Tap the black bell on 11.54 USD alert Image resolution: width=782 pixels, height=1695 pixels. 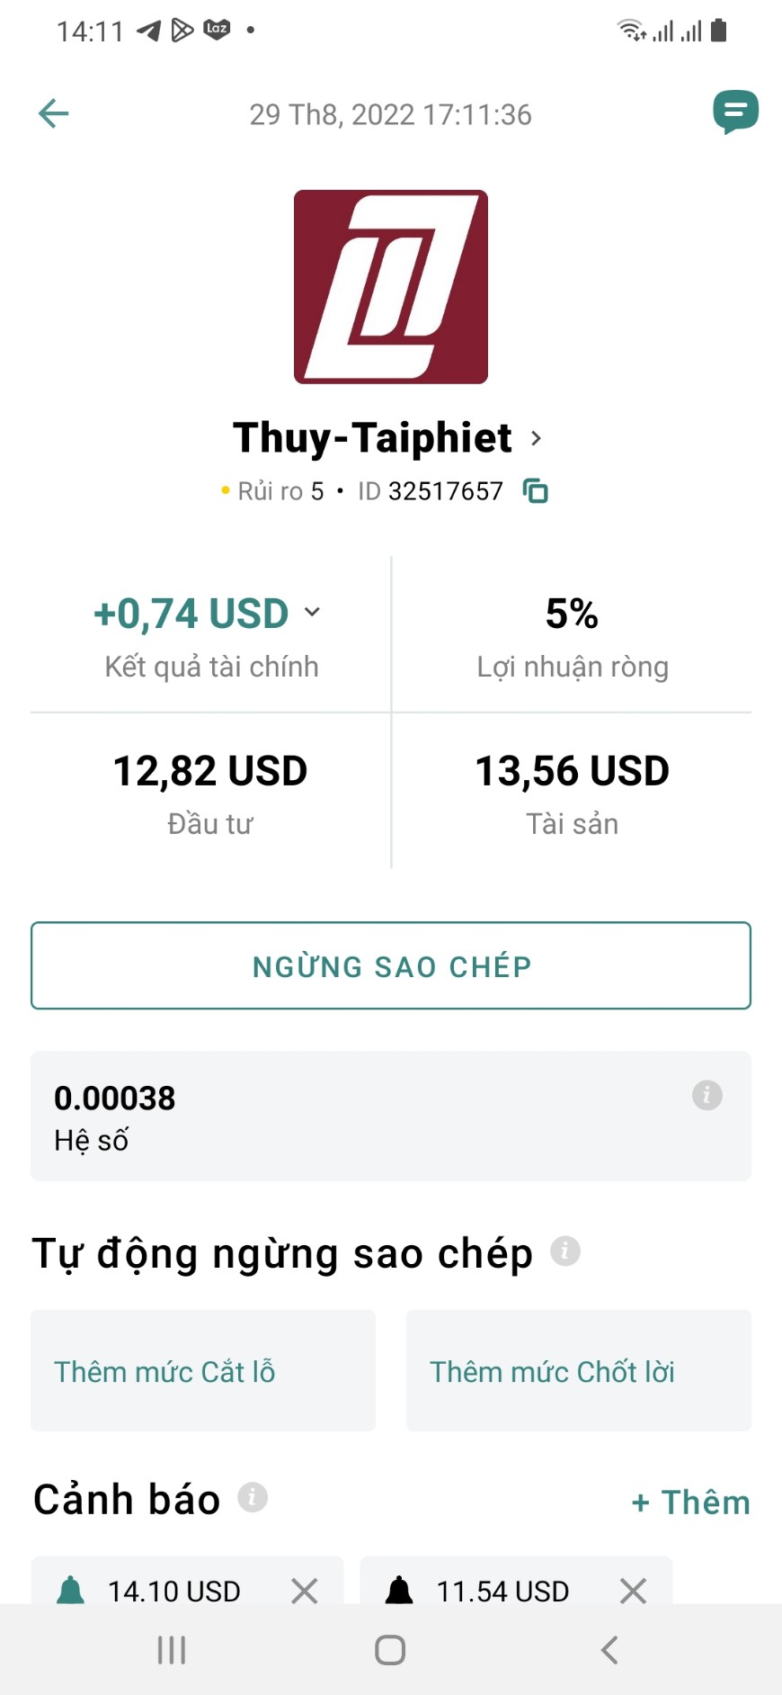pos(399,1591)
